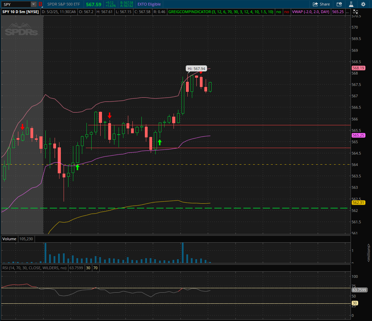This screenshot has height=321, width=372.
Task: Open the SPY symbol dropdown arrow
Action: coord(34,4)
